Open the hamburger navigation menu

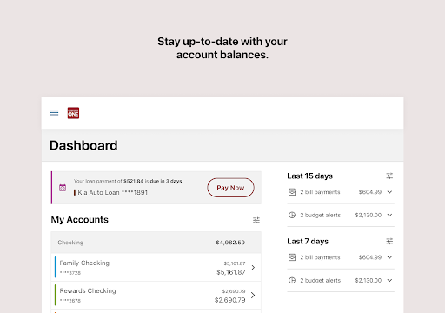(54, 112)
